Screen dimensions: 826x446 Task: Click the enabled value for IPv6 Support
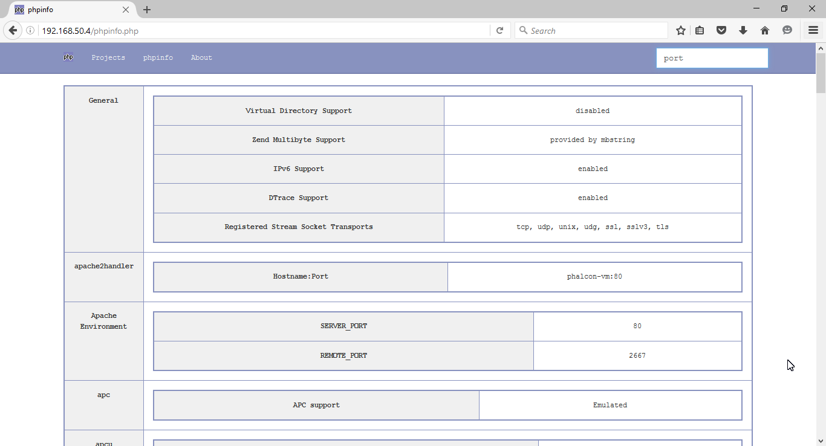tap(593, 169)
